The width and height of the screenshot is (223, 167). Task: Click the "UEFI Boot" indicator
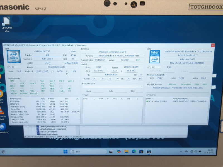tap(172, 84)
